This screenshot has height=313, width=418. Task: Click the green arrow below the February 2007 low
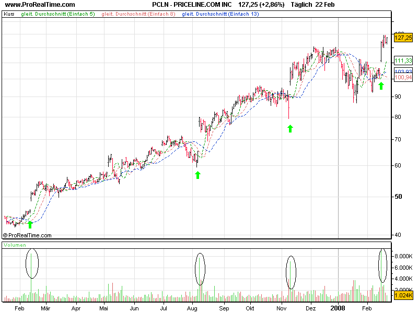click(x=30, y=224)
